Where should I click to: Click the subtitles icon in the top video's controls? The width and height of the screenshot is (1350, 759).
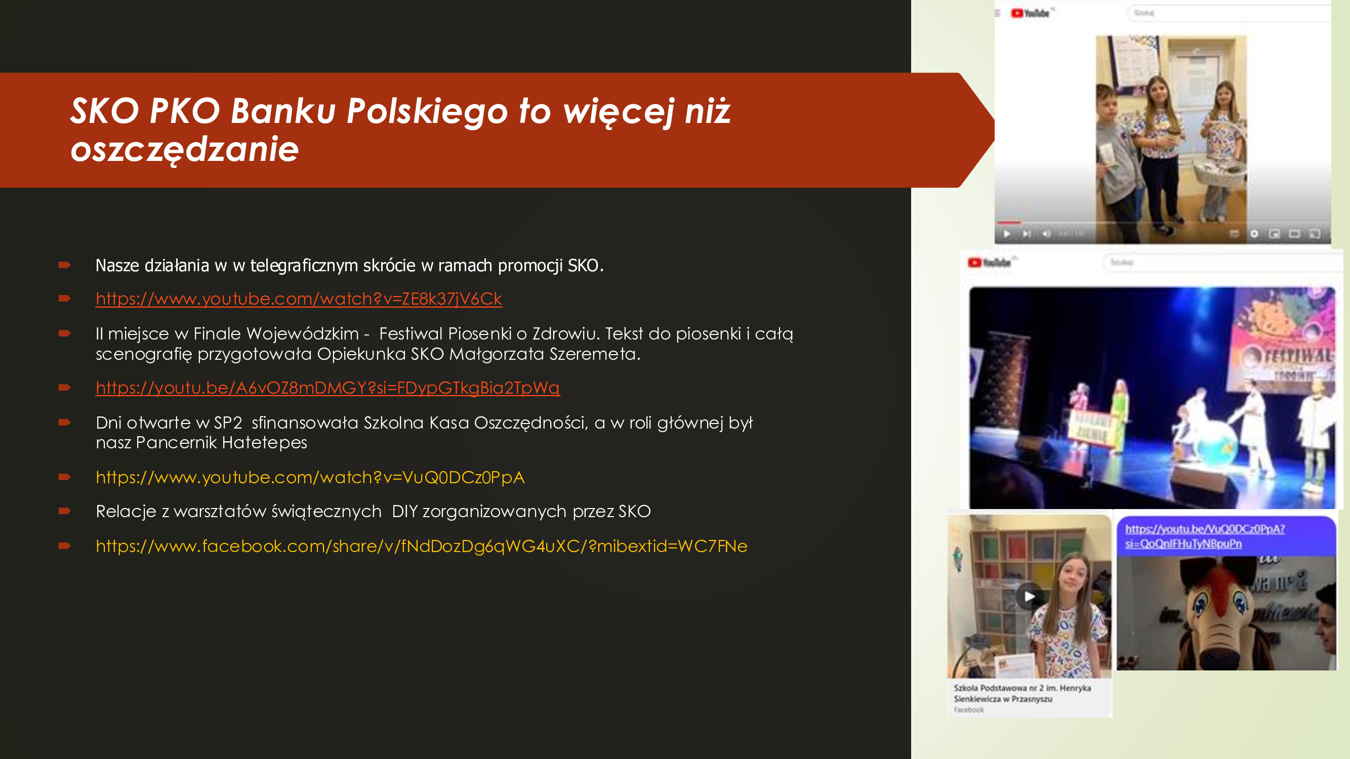pyautogui.click(x=1234, y=234)
